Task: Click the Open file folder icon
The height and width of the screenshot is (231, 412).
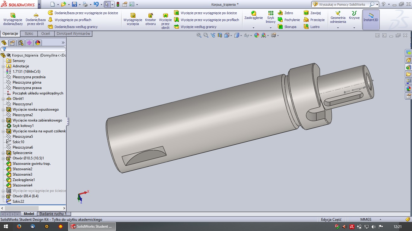Action: (x=63, y=4)
